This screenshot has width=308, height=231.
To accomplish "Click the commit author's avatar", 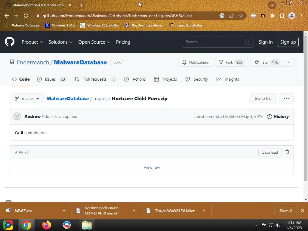I will pyautogui.click(x=17, y=116).
